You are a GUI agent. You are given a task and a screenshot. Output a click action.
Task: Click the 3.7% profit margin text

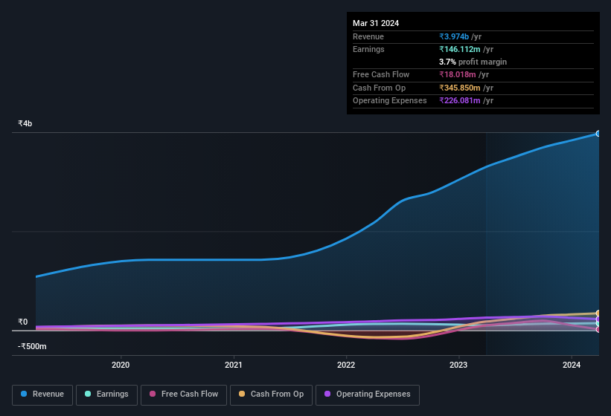pyautogui.click(x=473, y=62)
